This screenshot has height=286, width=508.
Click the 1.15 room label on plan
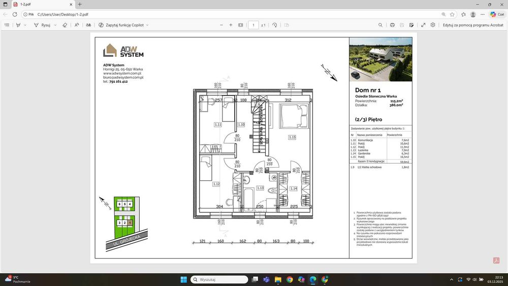coord(292,137)
